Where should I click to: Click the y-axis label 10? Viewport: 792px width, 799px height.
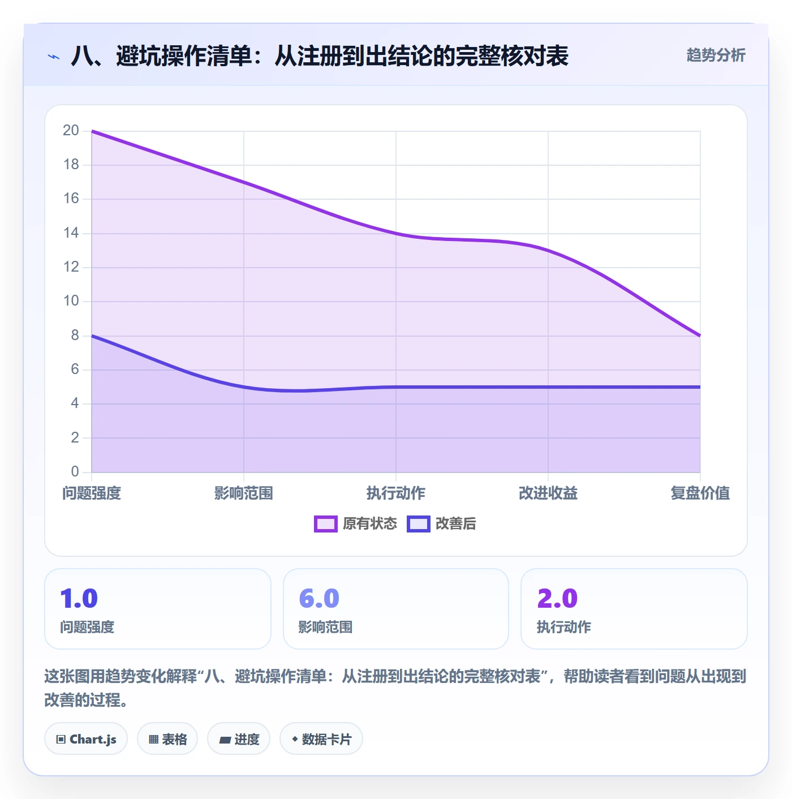pos(71,301)
